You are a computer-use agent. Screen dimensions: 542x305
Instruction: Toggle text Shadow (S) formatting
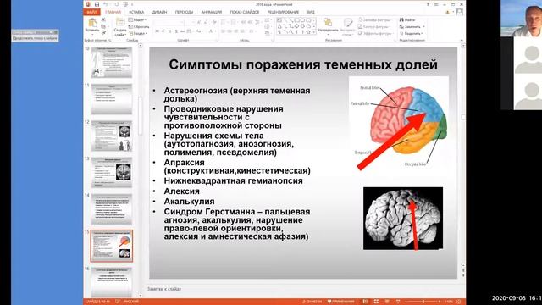[176, 31]
